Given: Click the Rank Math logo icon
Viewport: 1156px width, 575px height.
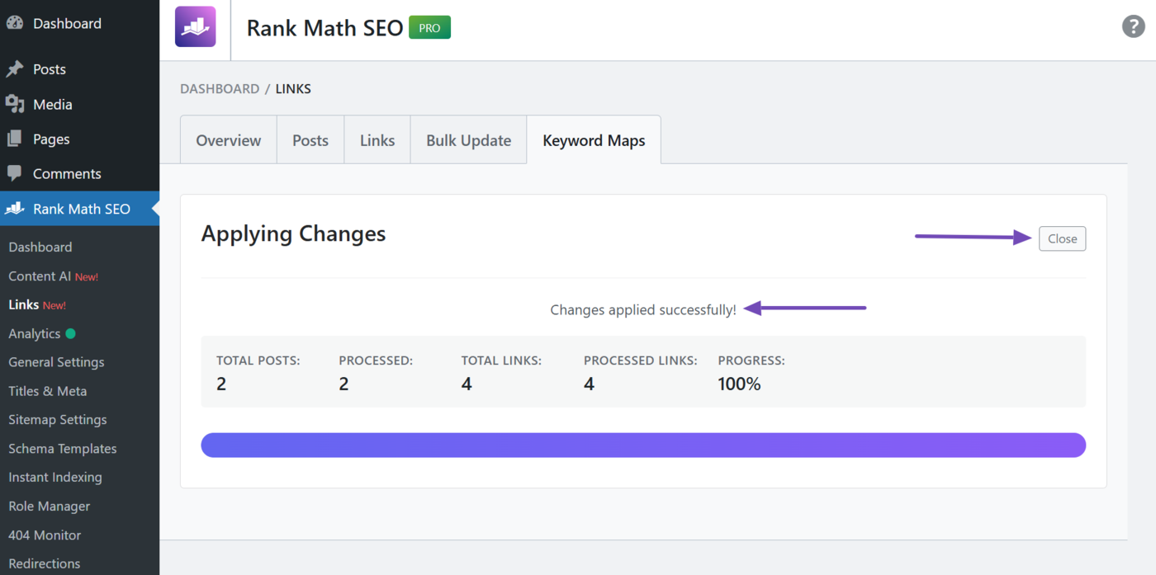Looking at the screenshot, I should (x=195, y=27).
